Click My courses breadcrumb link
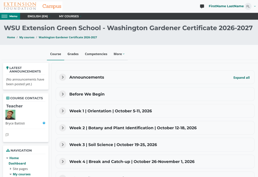Image resolution: width=258 pixels, height=177 pixels. point(27,37)
